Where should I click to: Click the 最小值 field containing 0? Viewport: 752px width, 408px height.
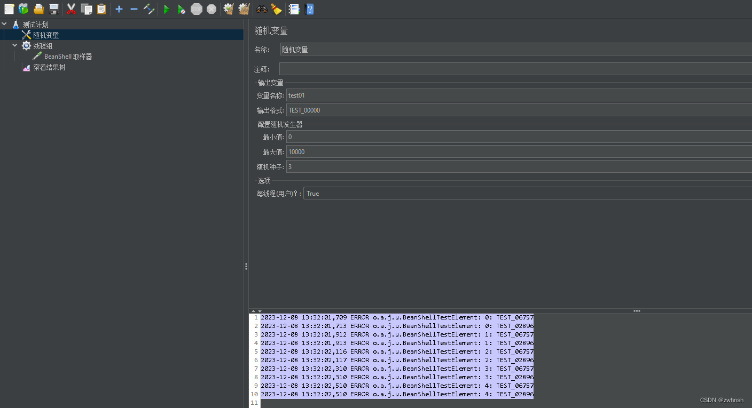tap(519, 137)
